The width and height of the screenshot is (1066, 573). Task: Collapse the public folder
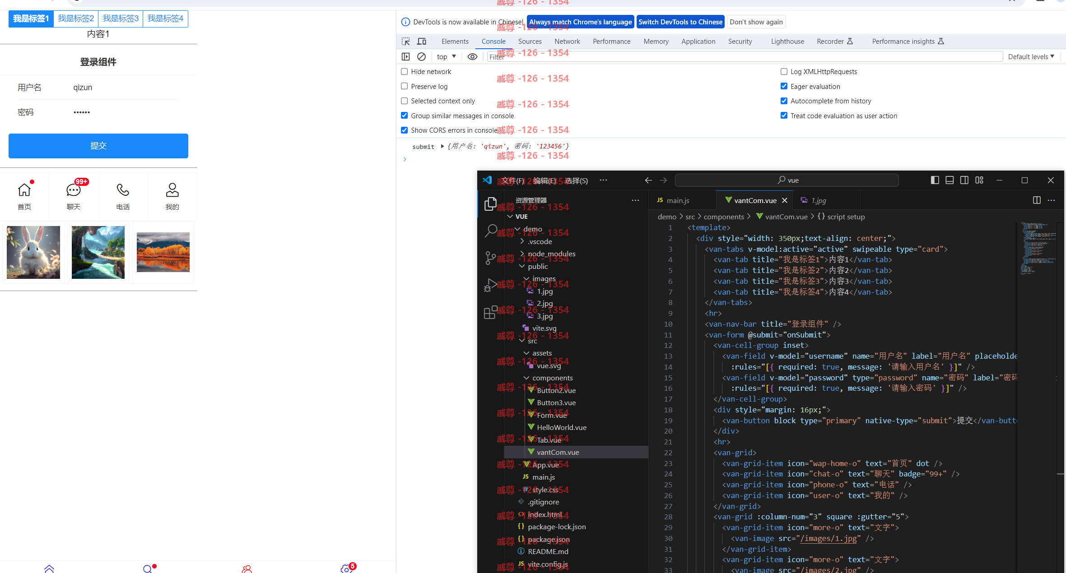tap(522, 266)
